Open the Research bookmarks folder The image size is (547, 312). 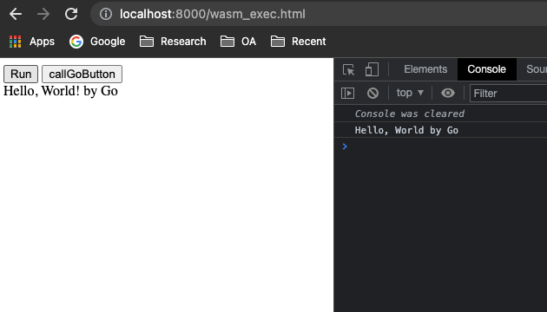point(173,42)
